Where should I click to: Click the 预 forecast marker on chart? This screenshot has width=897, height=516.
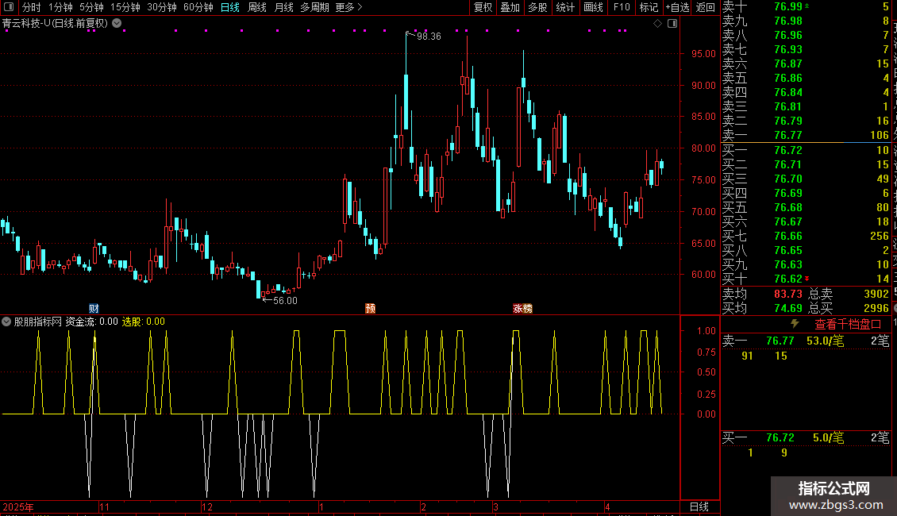click(370, 308)
